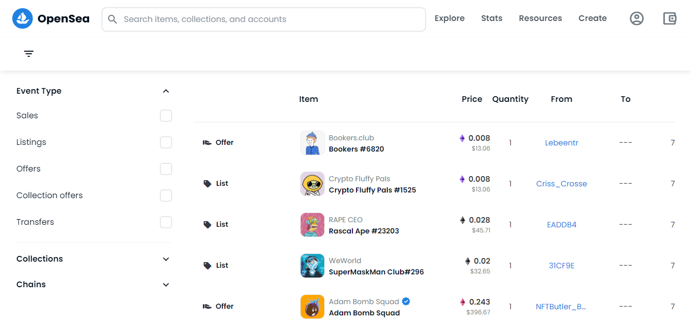Check the Collection offers checkbox
Viewport: 691px width, 320px height.
pyautogui.click(x=166, y=196)
